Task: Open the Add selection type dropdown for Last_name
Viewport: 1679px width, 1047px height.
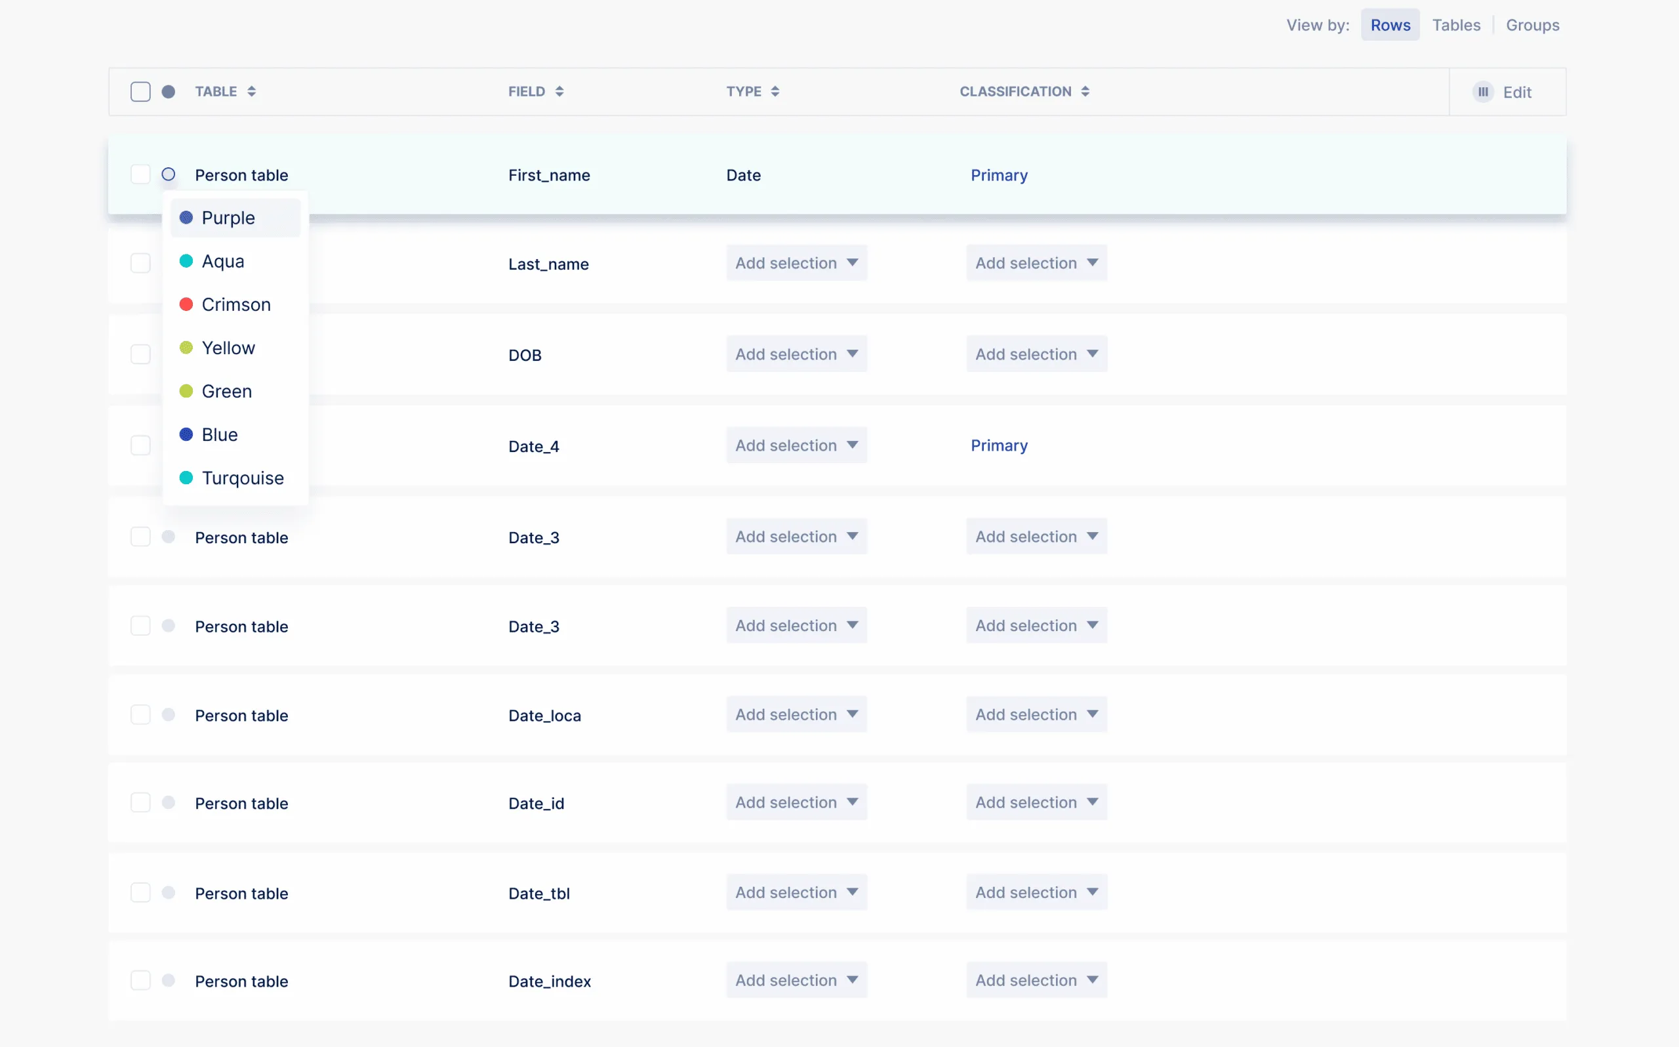Action: (x=797, y=263)
